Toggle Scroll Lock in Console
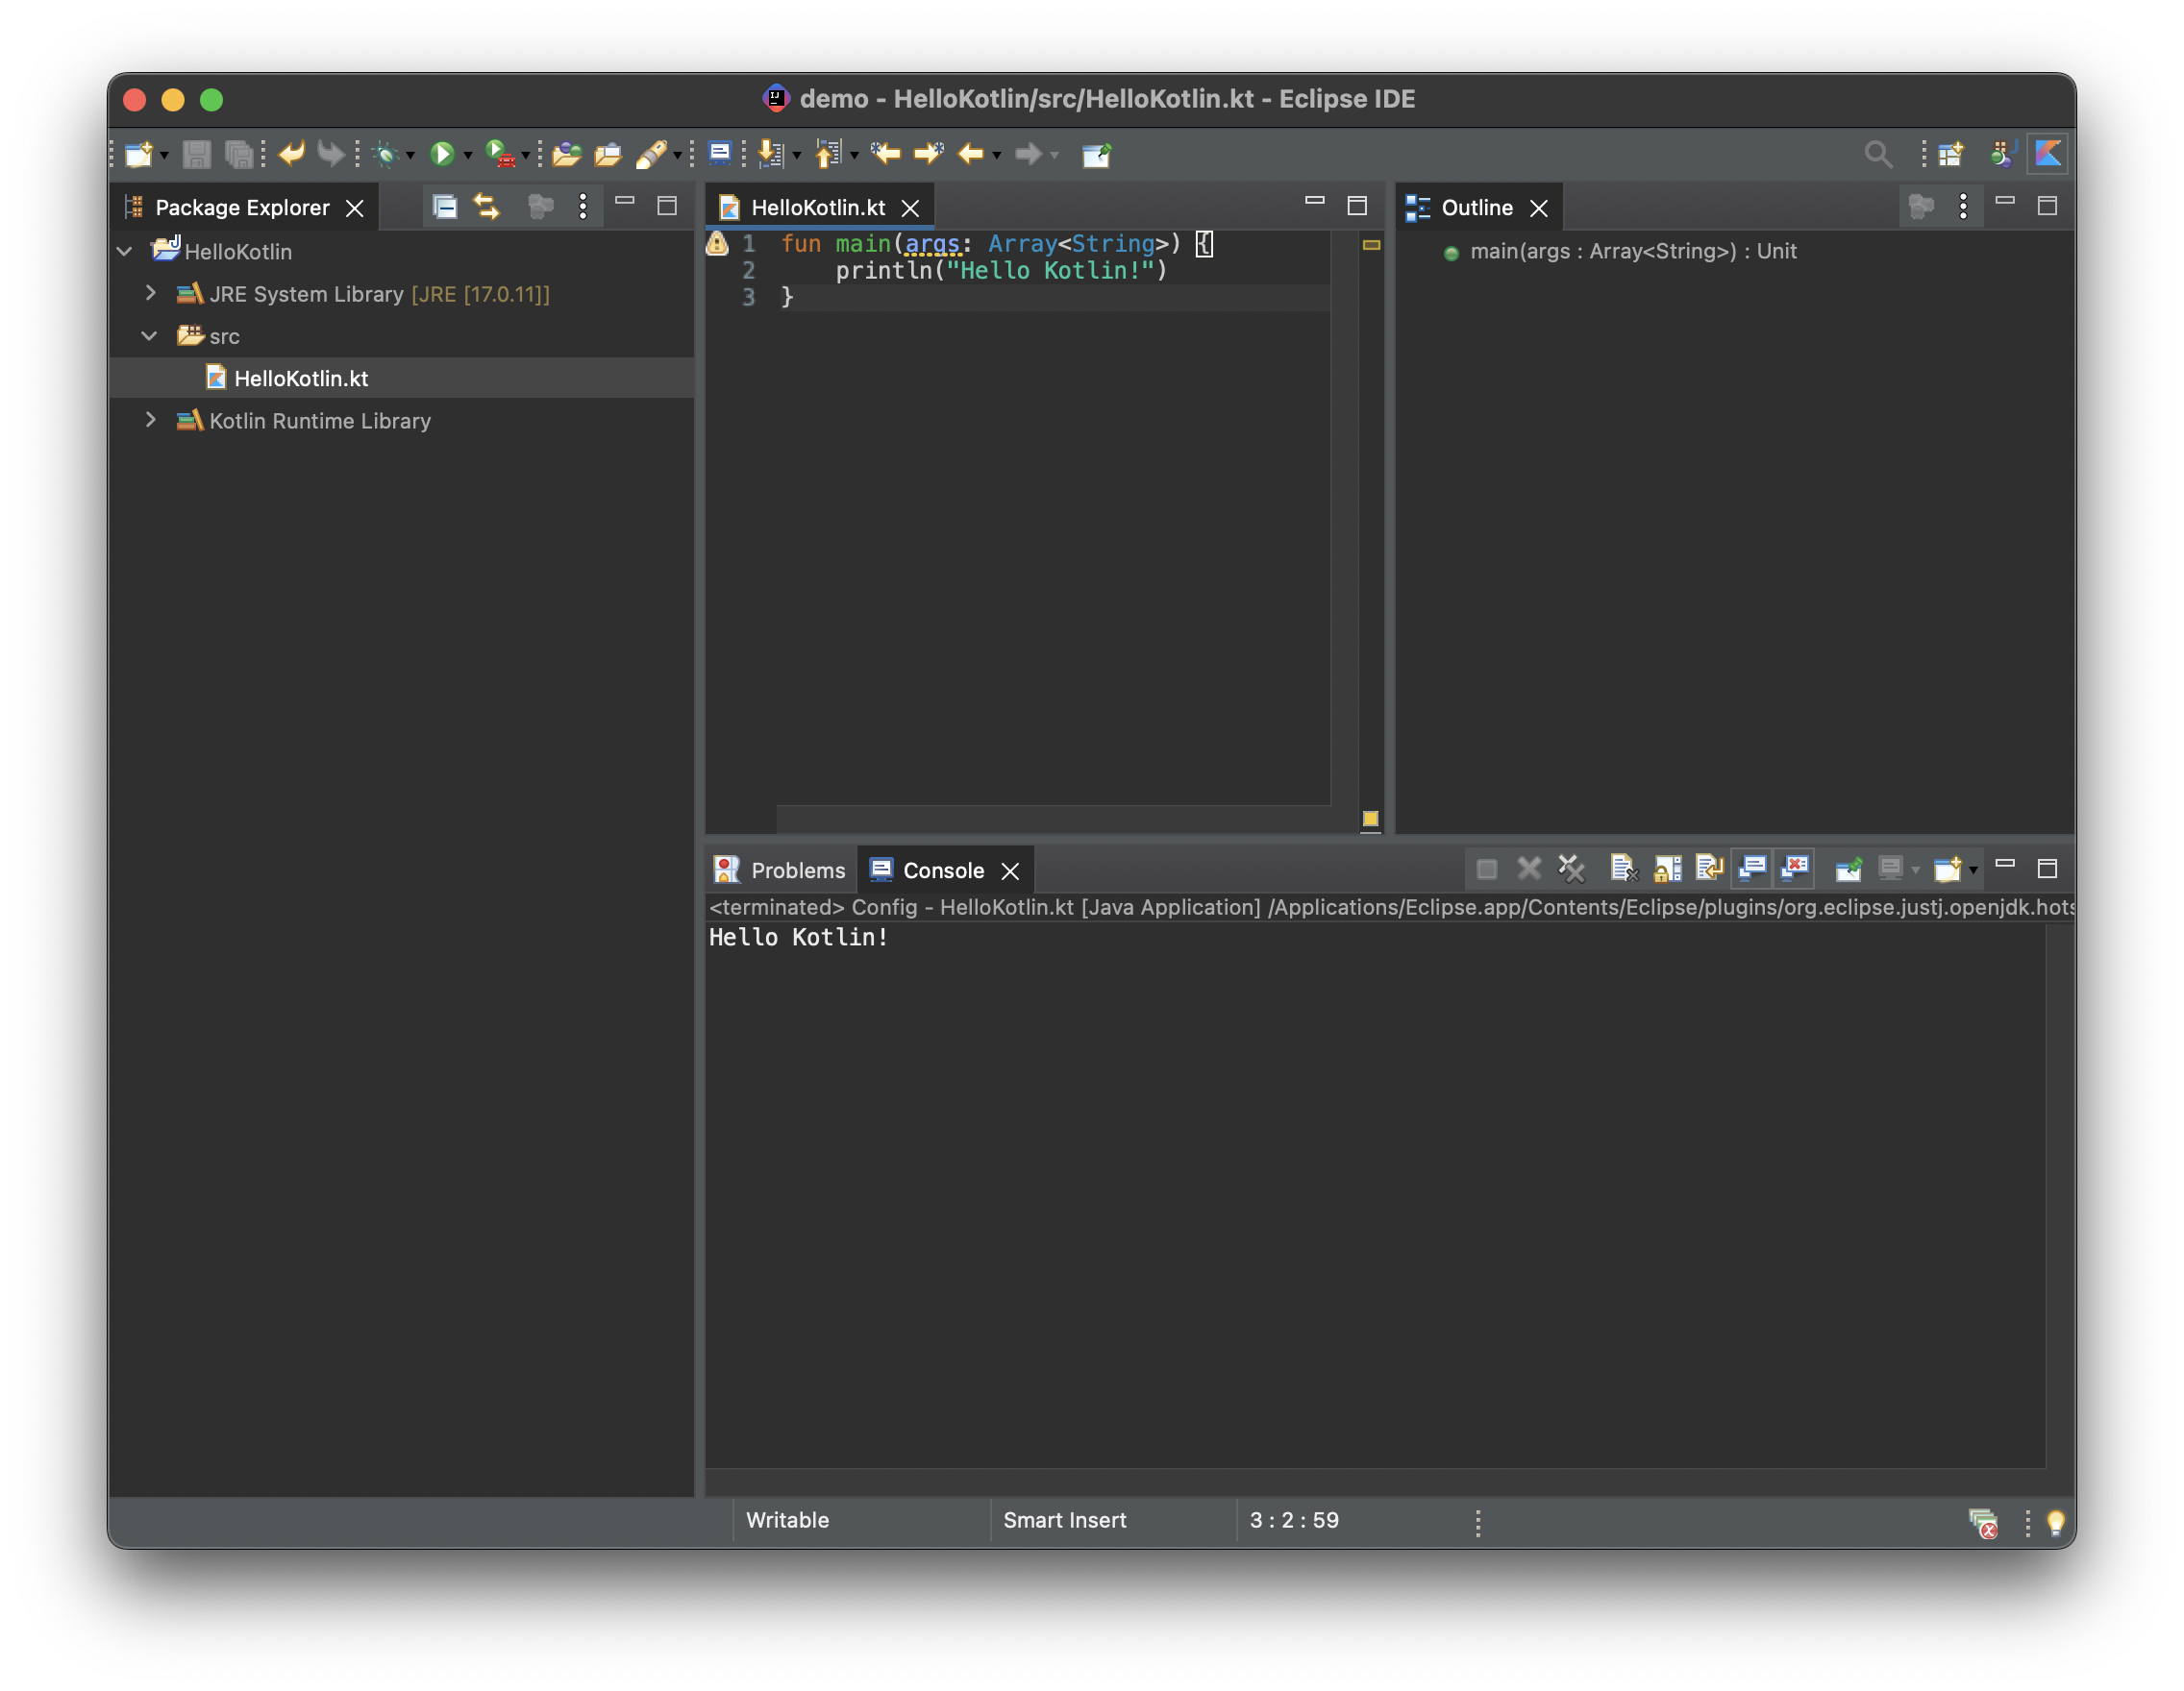The width and height of the screenshot is (2184, 1691). (x=1667, y=869)
